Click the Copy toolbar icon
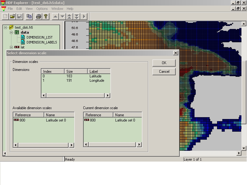247x185 pixels. point(29,16)
